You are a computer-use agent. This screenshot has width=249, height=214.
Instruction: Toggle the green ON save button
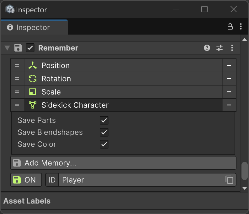[x=26, y=180]
